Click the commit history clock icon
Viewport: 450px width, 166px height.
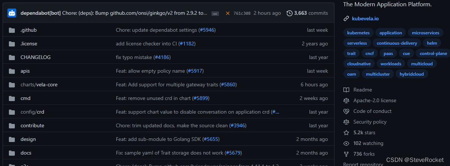coord(289,13)
